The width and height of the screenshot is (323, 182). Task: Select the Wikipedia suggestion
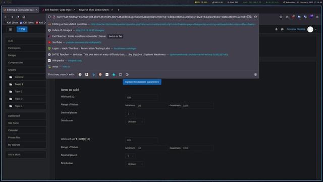[x=152, y=61]
